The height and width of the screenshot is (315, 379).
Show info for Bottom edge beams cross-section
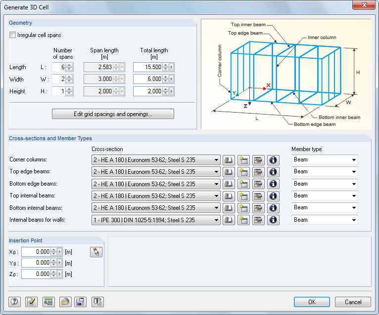273,184
